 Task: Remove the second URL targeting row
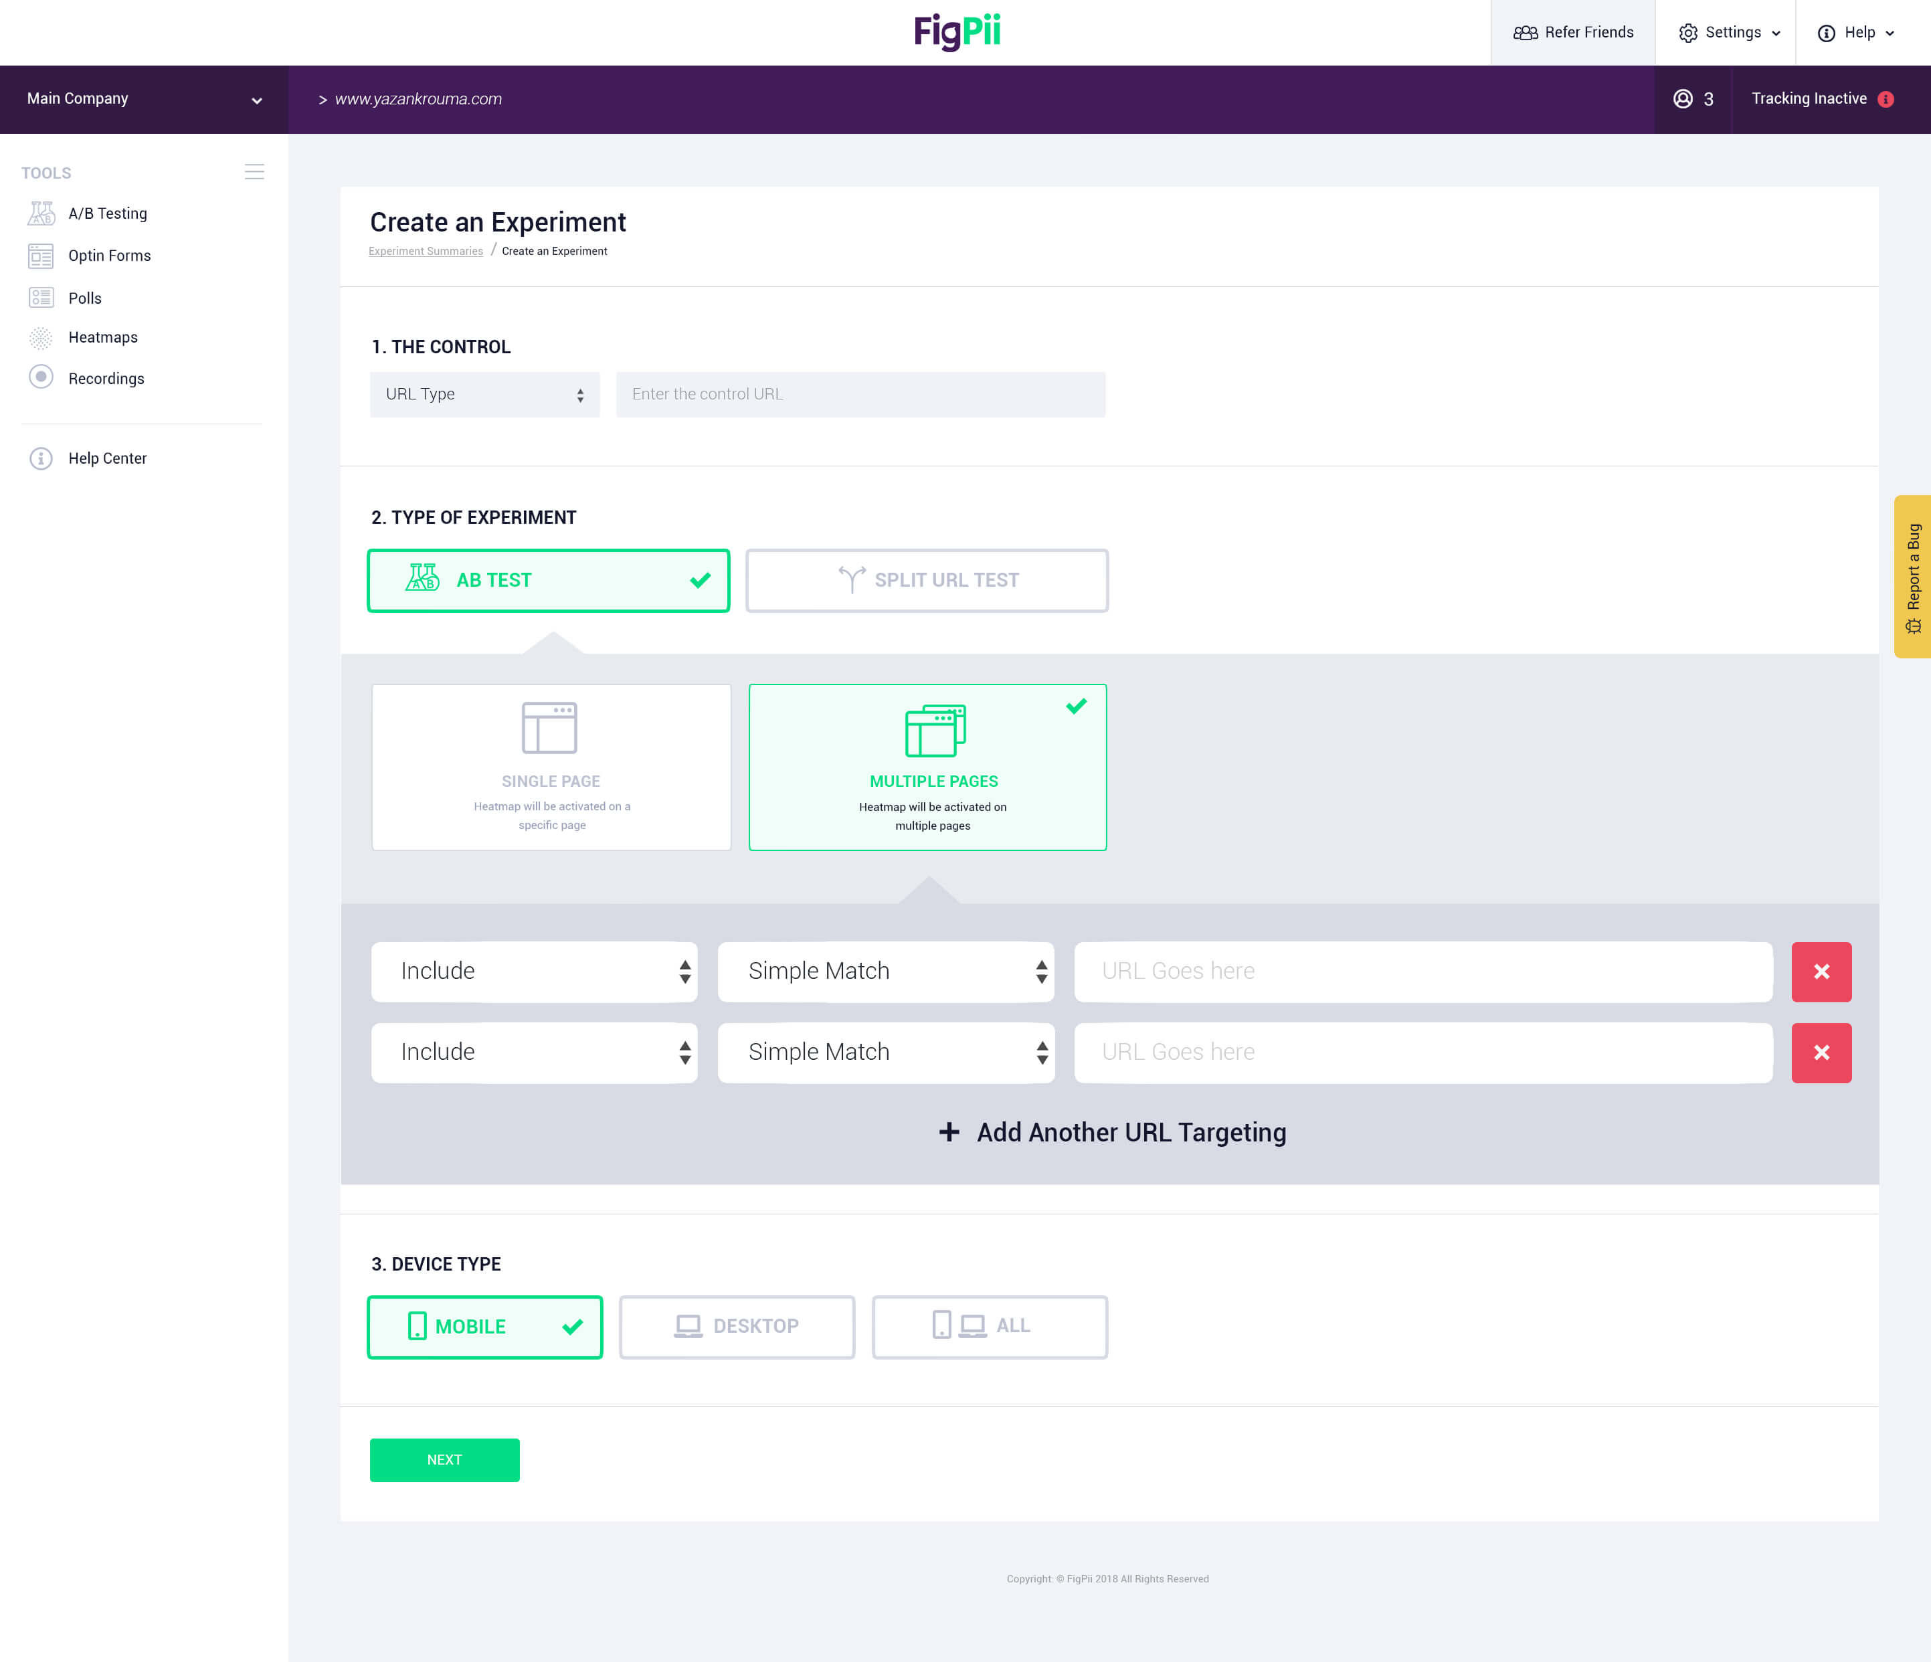pos(1821,1052)
